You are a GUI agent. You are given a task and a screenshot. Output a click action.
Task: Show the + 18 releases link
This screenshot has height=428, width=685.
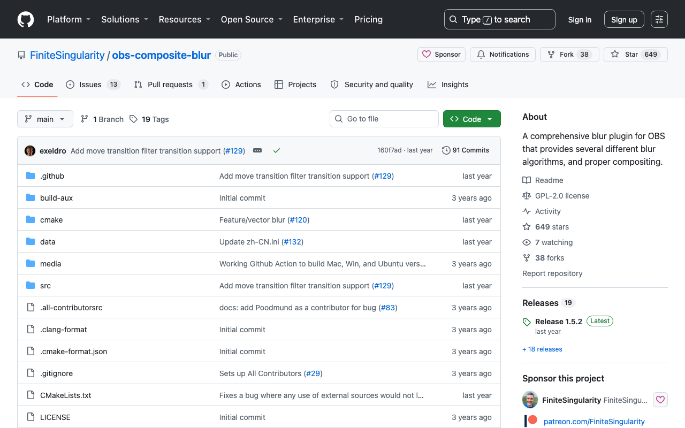pyautogui.click(x=542, y=349)
